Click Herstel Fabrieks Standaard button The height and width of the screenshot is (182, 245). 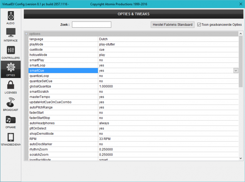tap(172, 25)
